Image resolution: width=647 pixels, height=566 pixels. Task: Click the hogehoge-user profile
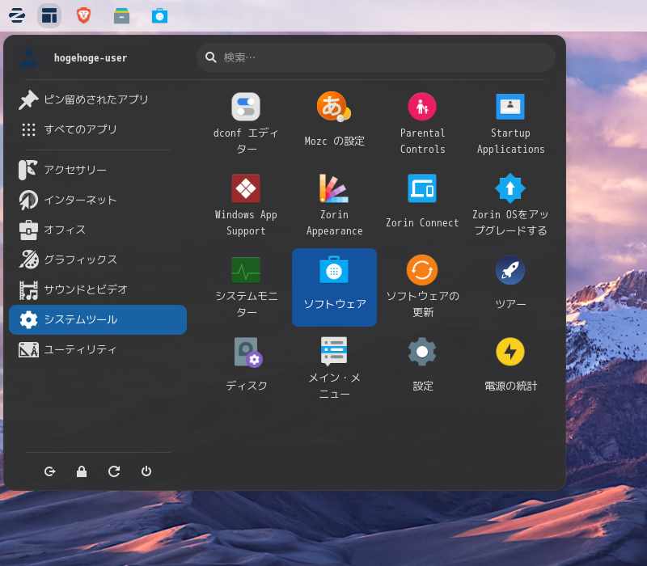pyautogui.click(x=72, y=57)
